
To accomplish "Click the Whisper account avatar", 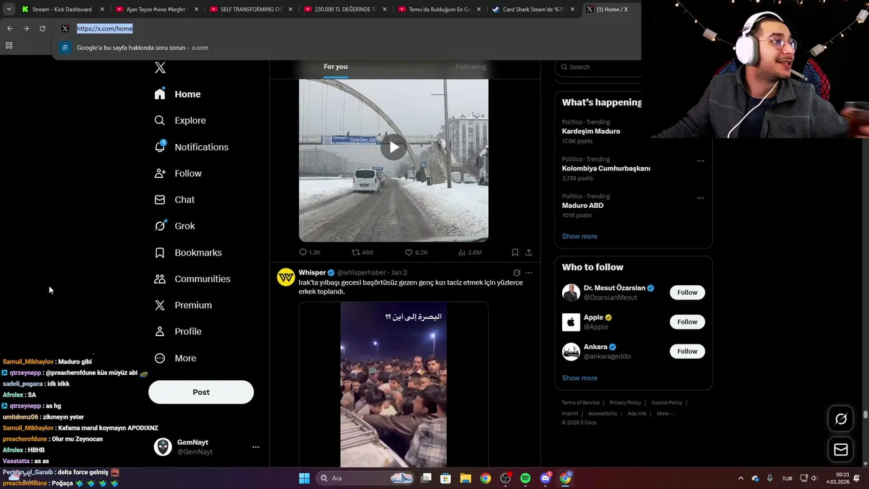I will click(286, 277).
